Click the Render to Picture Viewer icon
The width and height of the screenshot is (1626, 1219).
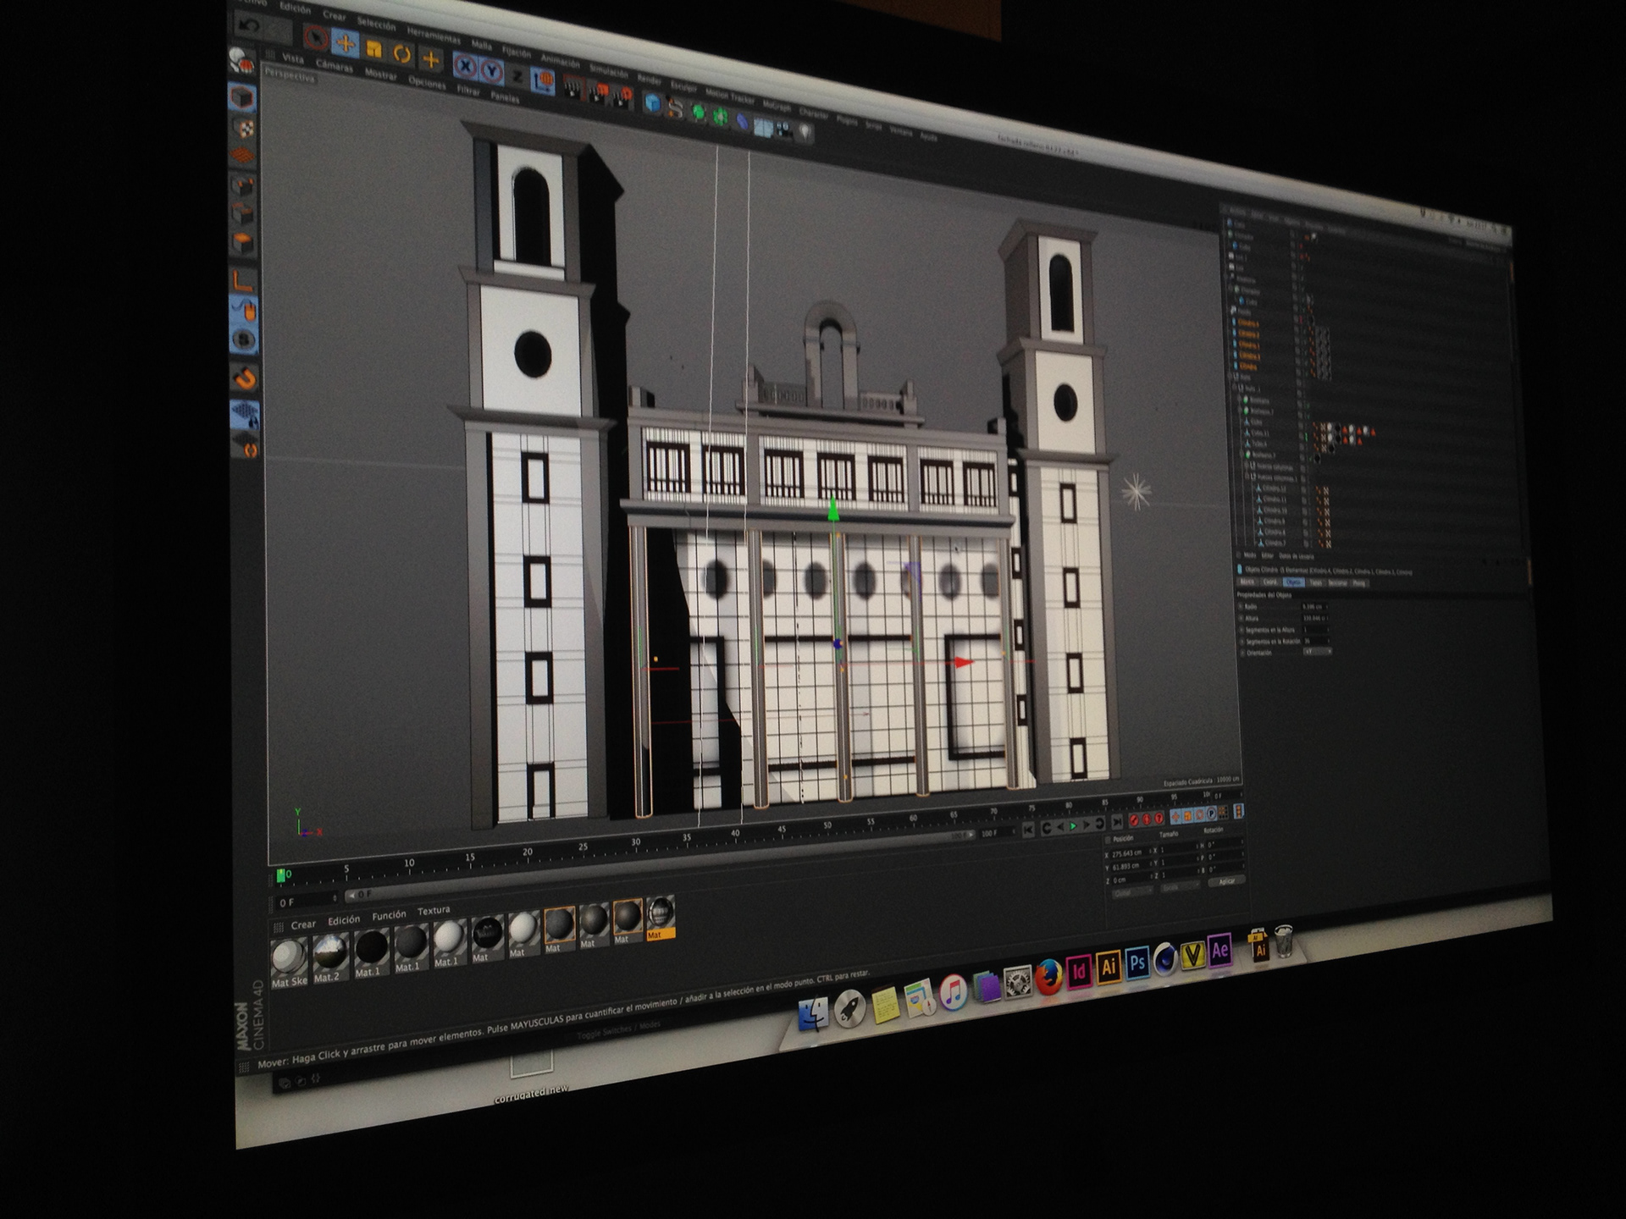click(x=598, y=94)
